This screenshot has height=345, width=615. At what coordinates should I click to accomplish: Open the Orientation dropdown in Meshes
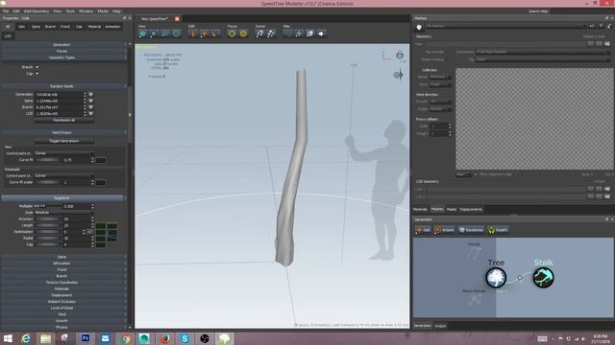[543, 52]
